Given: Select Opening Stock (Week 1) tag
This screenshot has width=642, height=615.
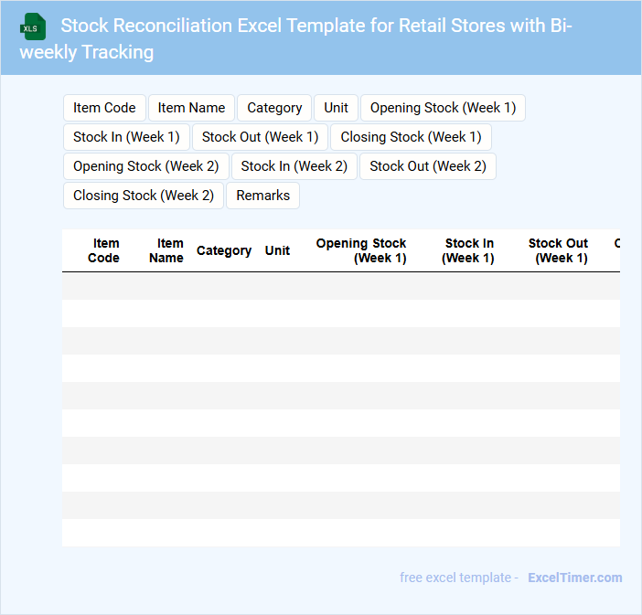Looking at the screenshot, I should [443, 108].
